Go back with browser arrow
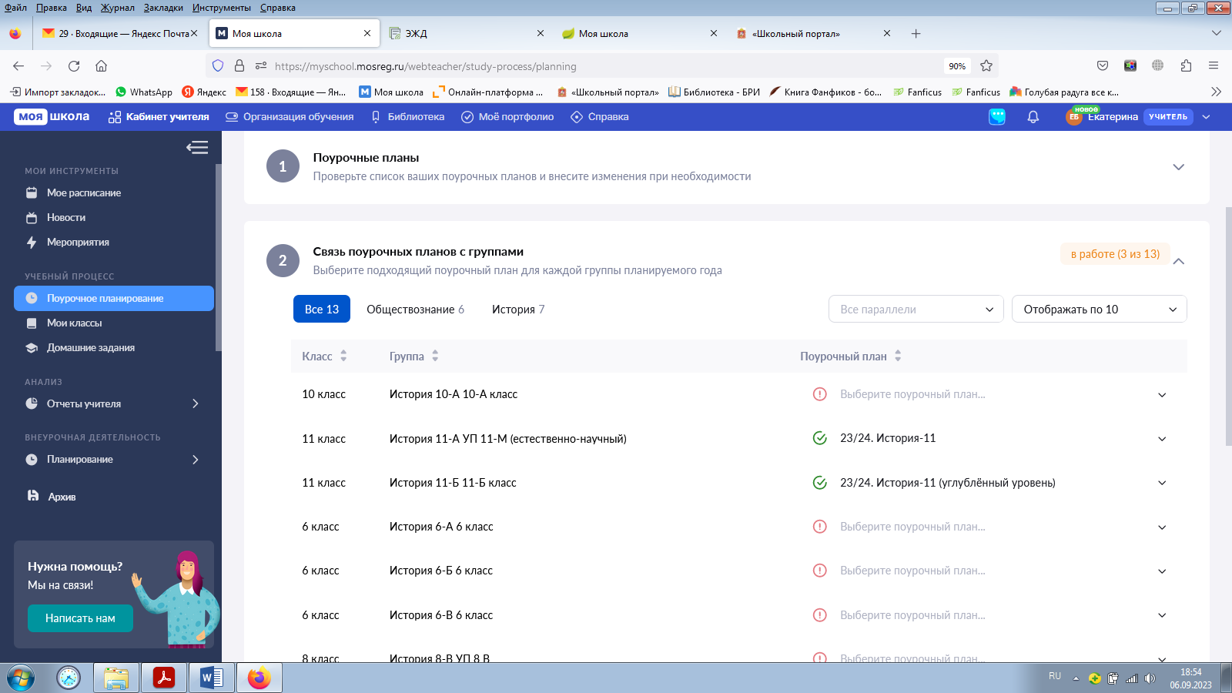This screenshot has height=693, width=1232. point(18,66)
